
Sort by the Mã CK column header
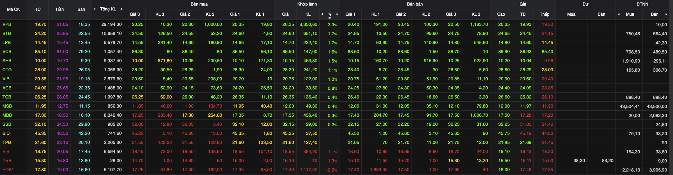[13, 9]
